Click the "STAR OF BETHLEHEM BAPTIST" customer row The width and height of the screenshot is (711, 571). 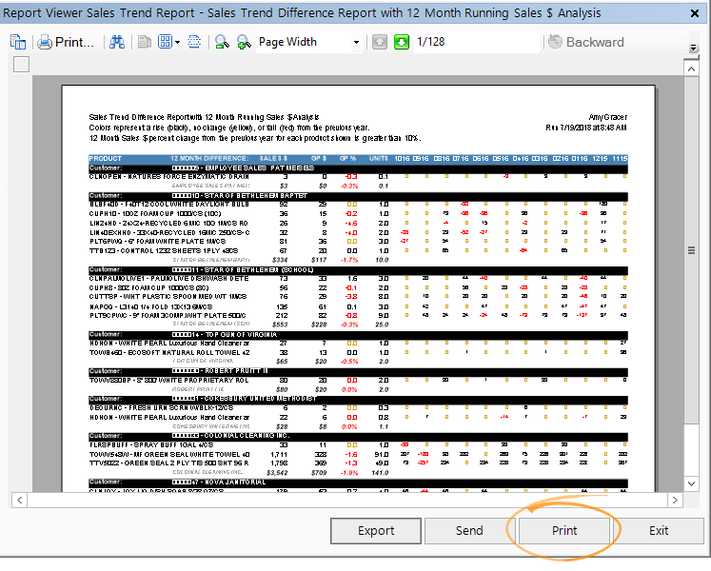click(x=358, y=196)
